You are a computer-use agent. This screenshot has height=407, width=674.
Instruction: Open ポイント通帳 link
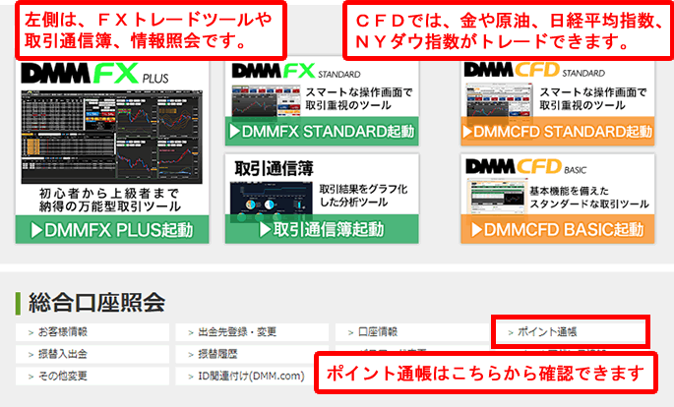(x=570, y=331)
